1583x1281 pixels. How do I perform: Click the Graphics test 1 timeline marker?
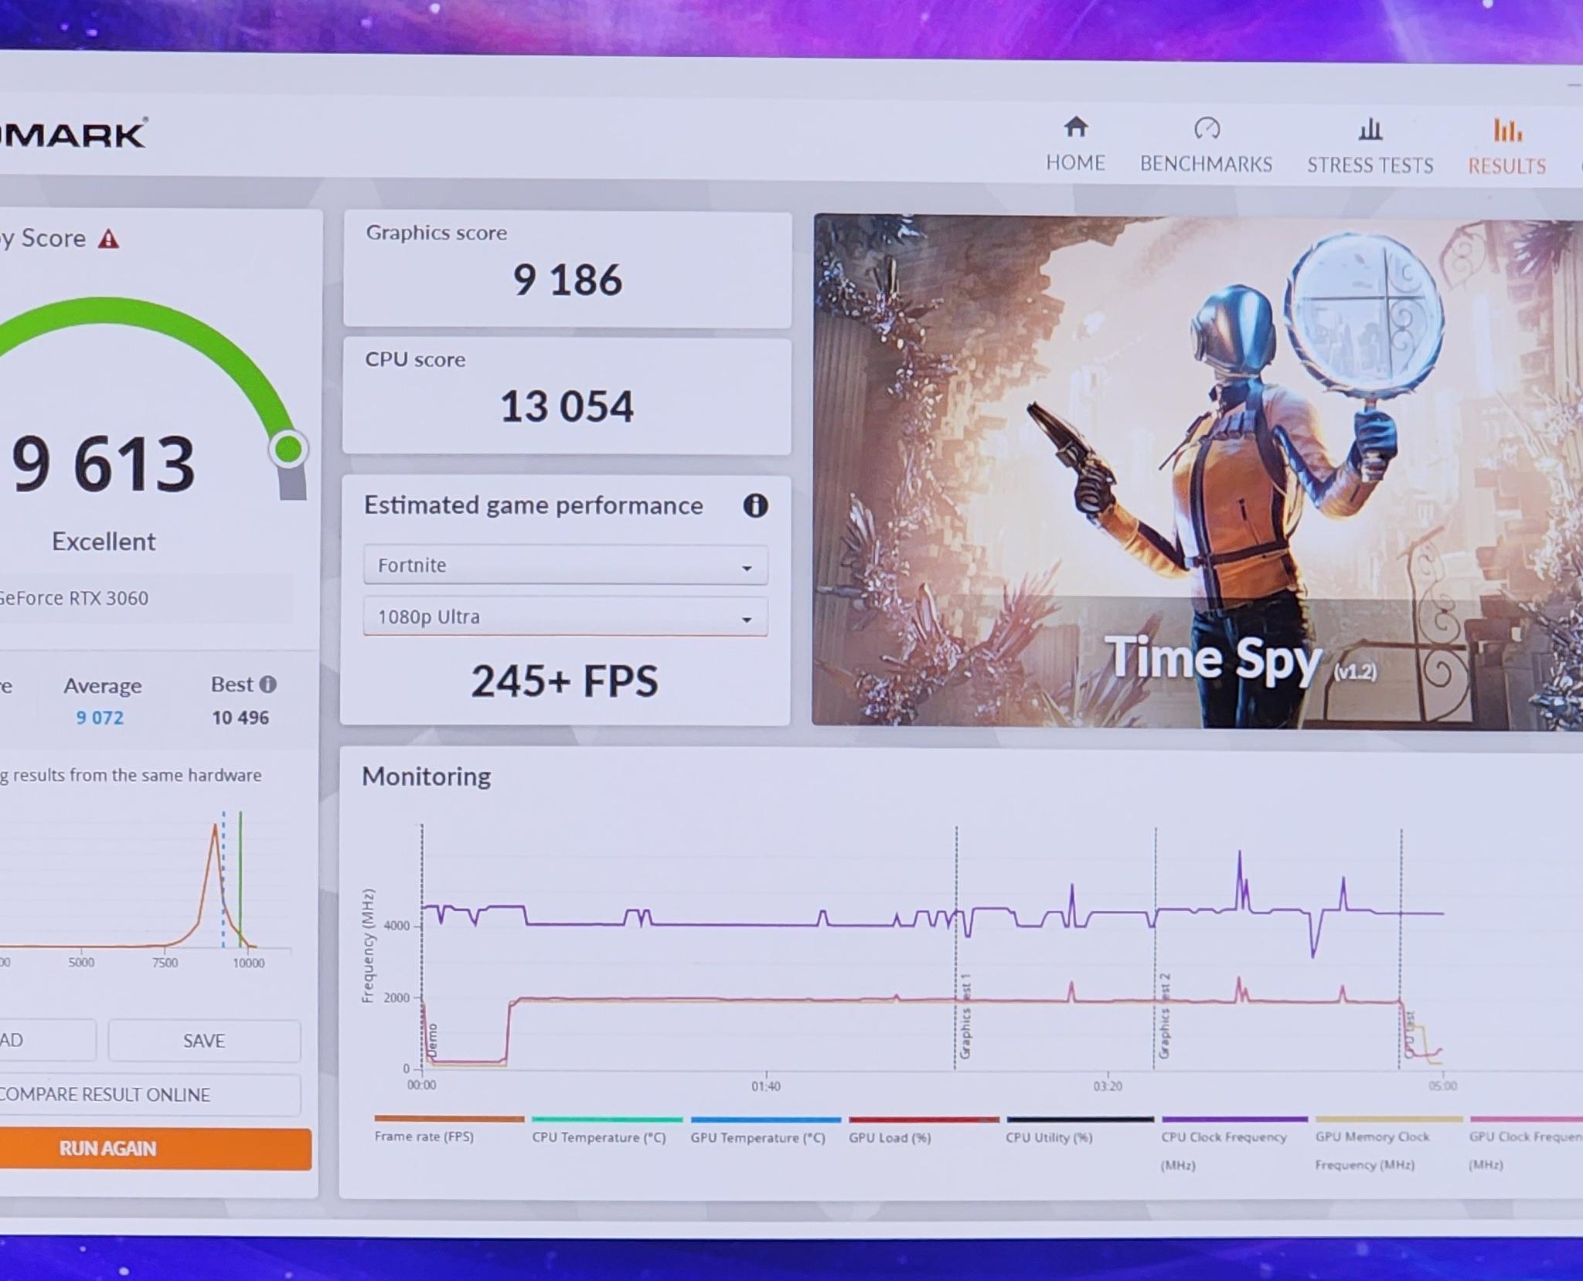(x=965, y=1018)
